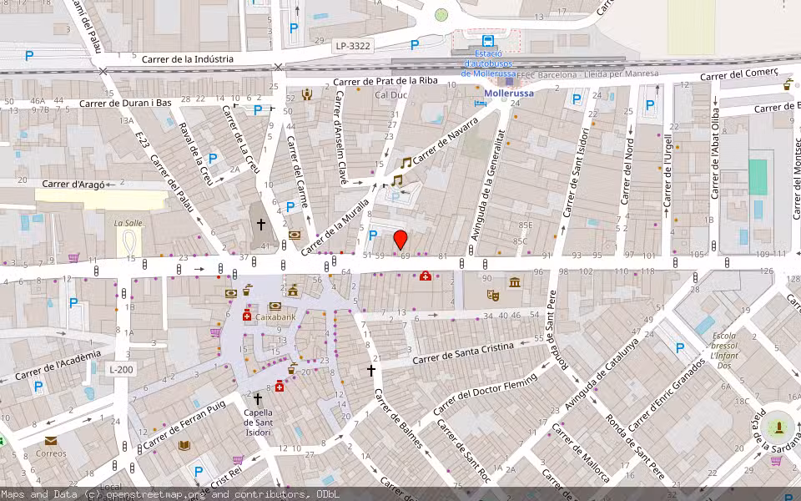The width and height of the screenshot is (801, 501).
Task: Open the openstreetmap.org attribution text
Action: click(155, 494)
